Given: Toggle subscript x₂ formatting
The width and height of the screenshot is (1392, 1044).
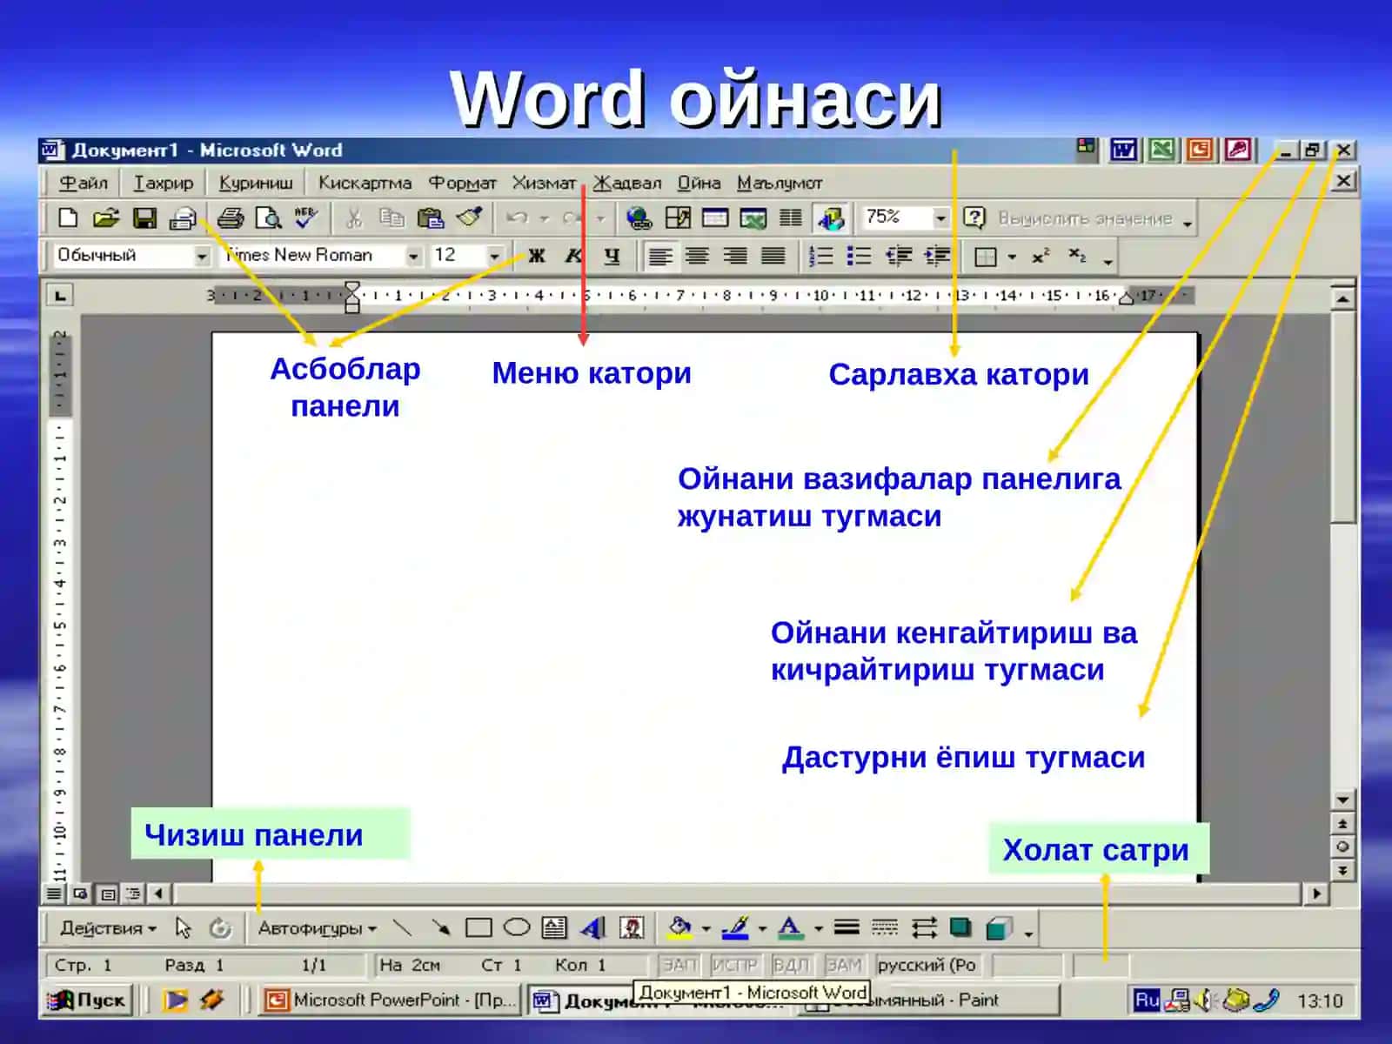Looking at the screenshot, I should click(1077, 256).
